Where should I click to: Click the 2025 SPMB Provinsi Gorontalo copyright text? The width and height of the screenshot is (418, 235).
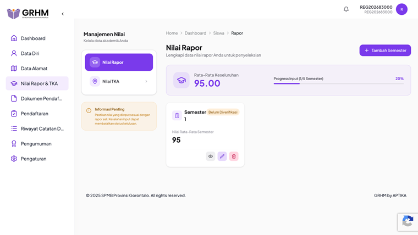tap(136, 195)
